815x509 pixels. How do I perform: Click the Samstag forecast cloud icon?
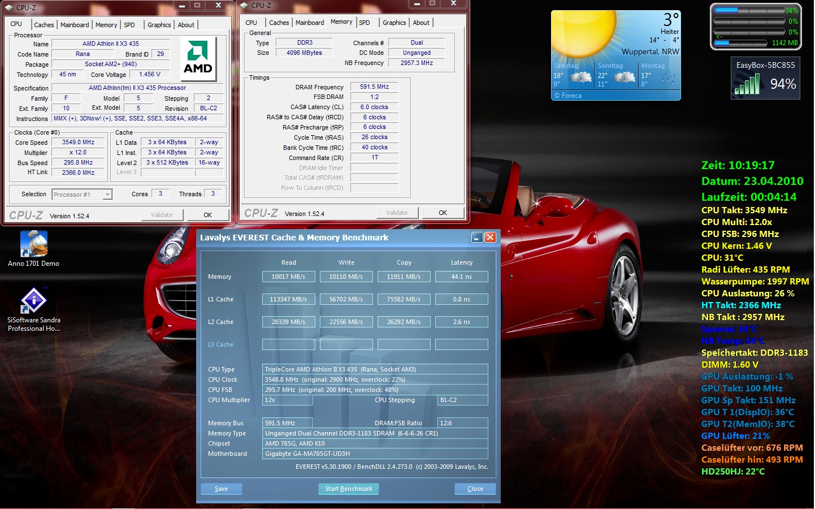[580, 77]
